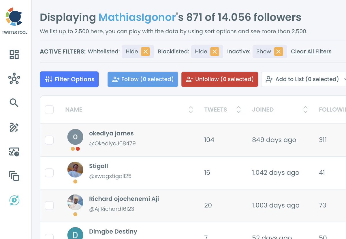Expand Add to List dropdown

(x=303, y=79)
